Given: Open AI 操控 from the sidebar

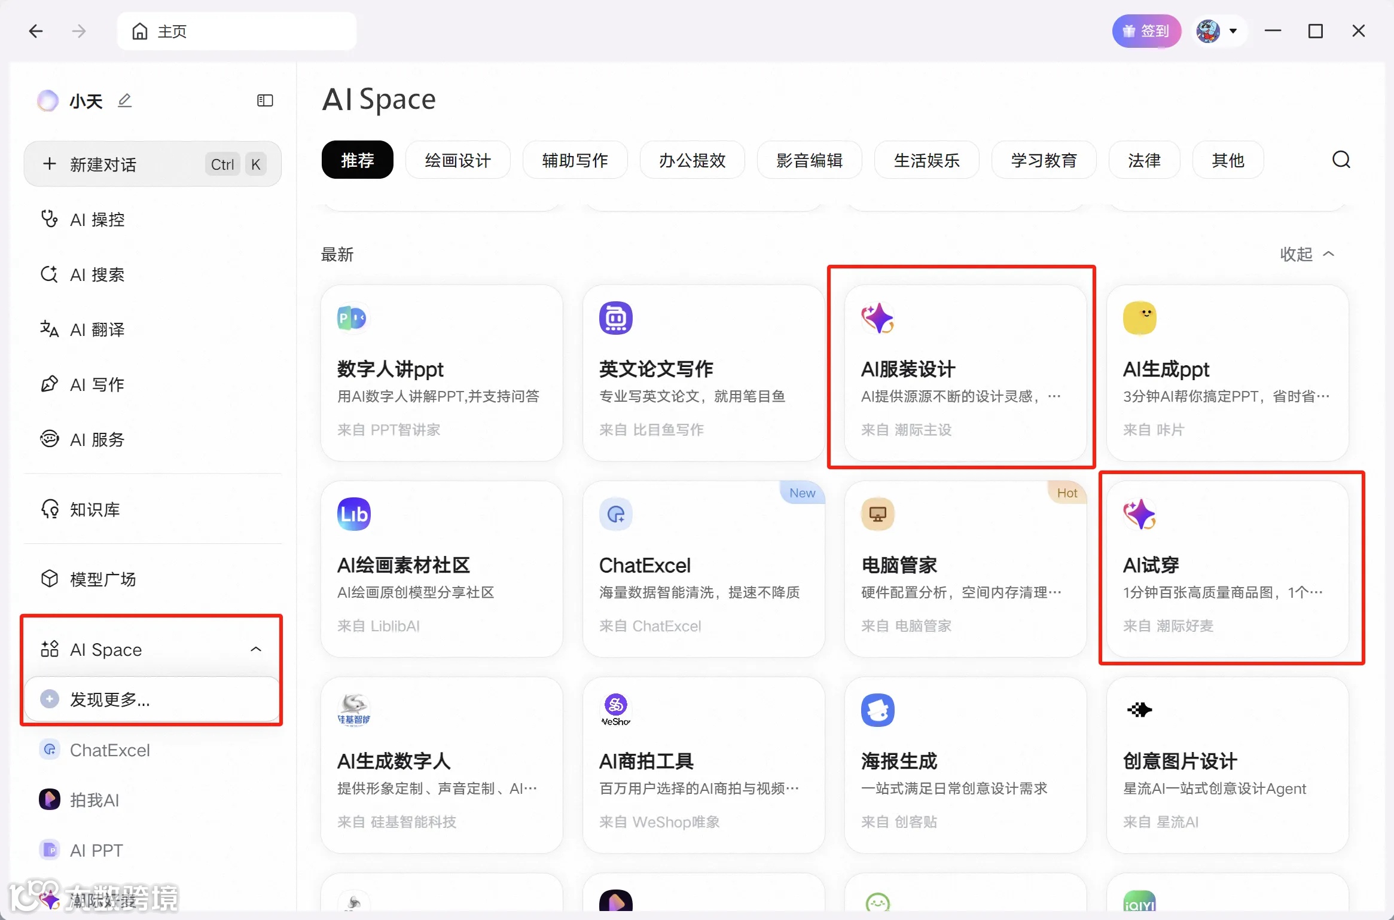Looking at the screenshot, I should tap(97, 219).
